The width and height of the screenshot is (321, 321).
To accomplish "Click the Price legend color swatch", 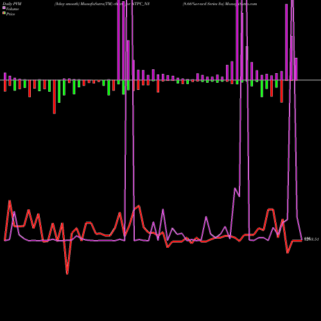I will click(4, 13).
